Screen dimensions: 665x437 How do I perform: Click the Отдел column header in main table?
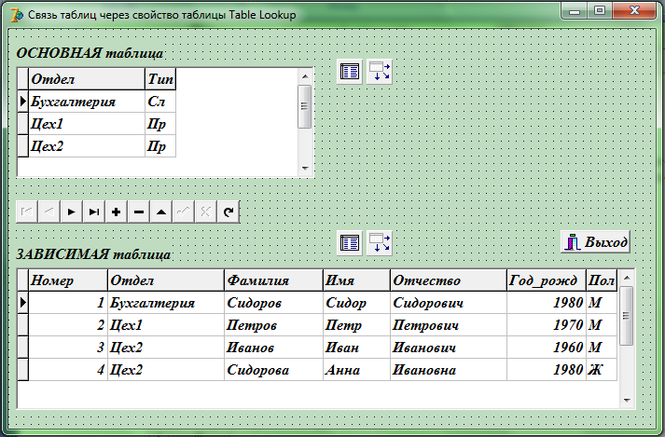click(x=87, y=79)
